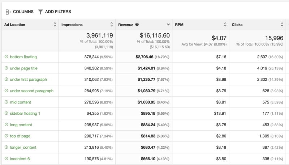Viewport: 289px width, 165px height.
Task: Select the Impressions column header label
Action: 72,25
